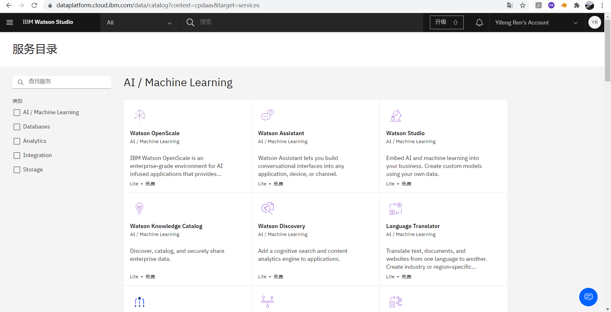Focus the 查找服务 search field

point(62,82)
